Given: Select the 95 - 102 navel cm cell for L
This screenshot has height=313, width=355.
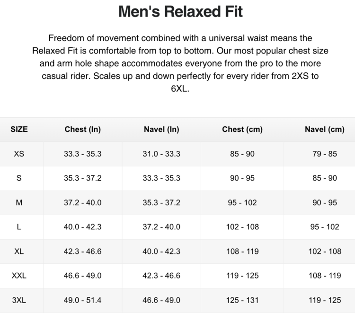Looking at the screenshot, I should pos(325,227).
